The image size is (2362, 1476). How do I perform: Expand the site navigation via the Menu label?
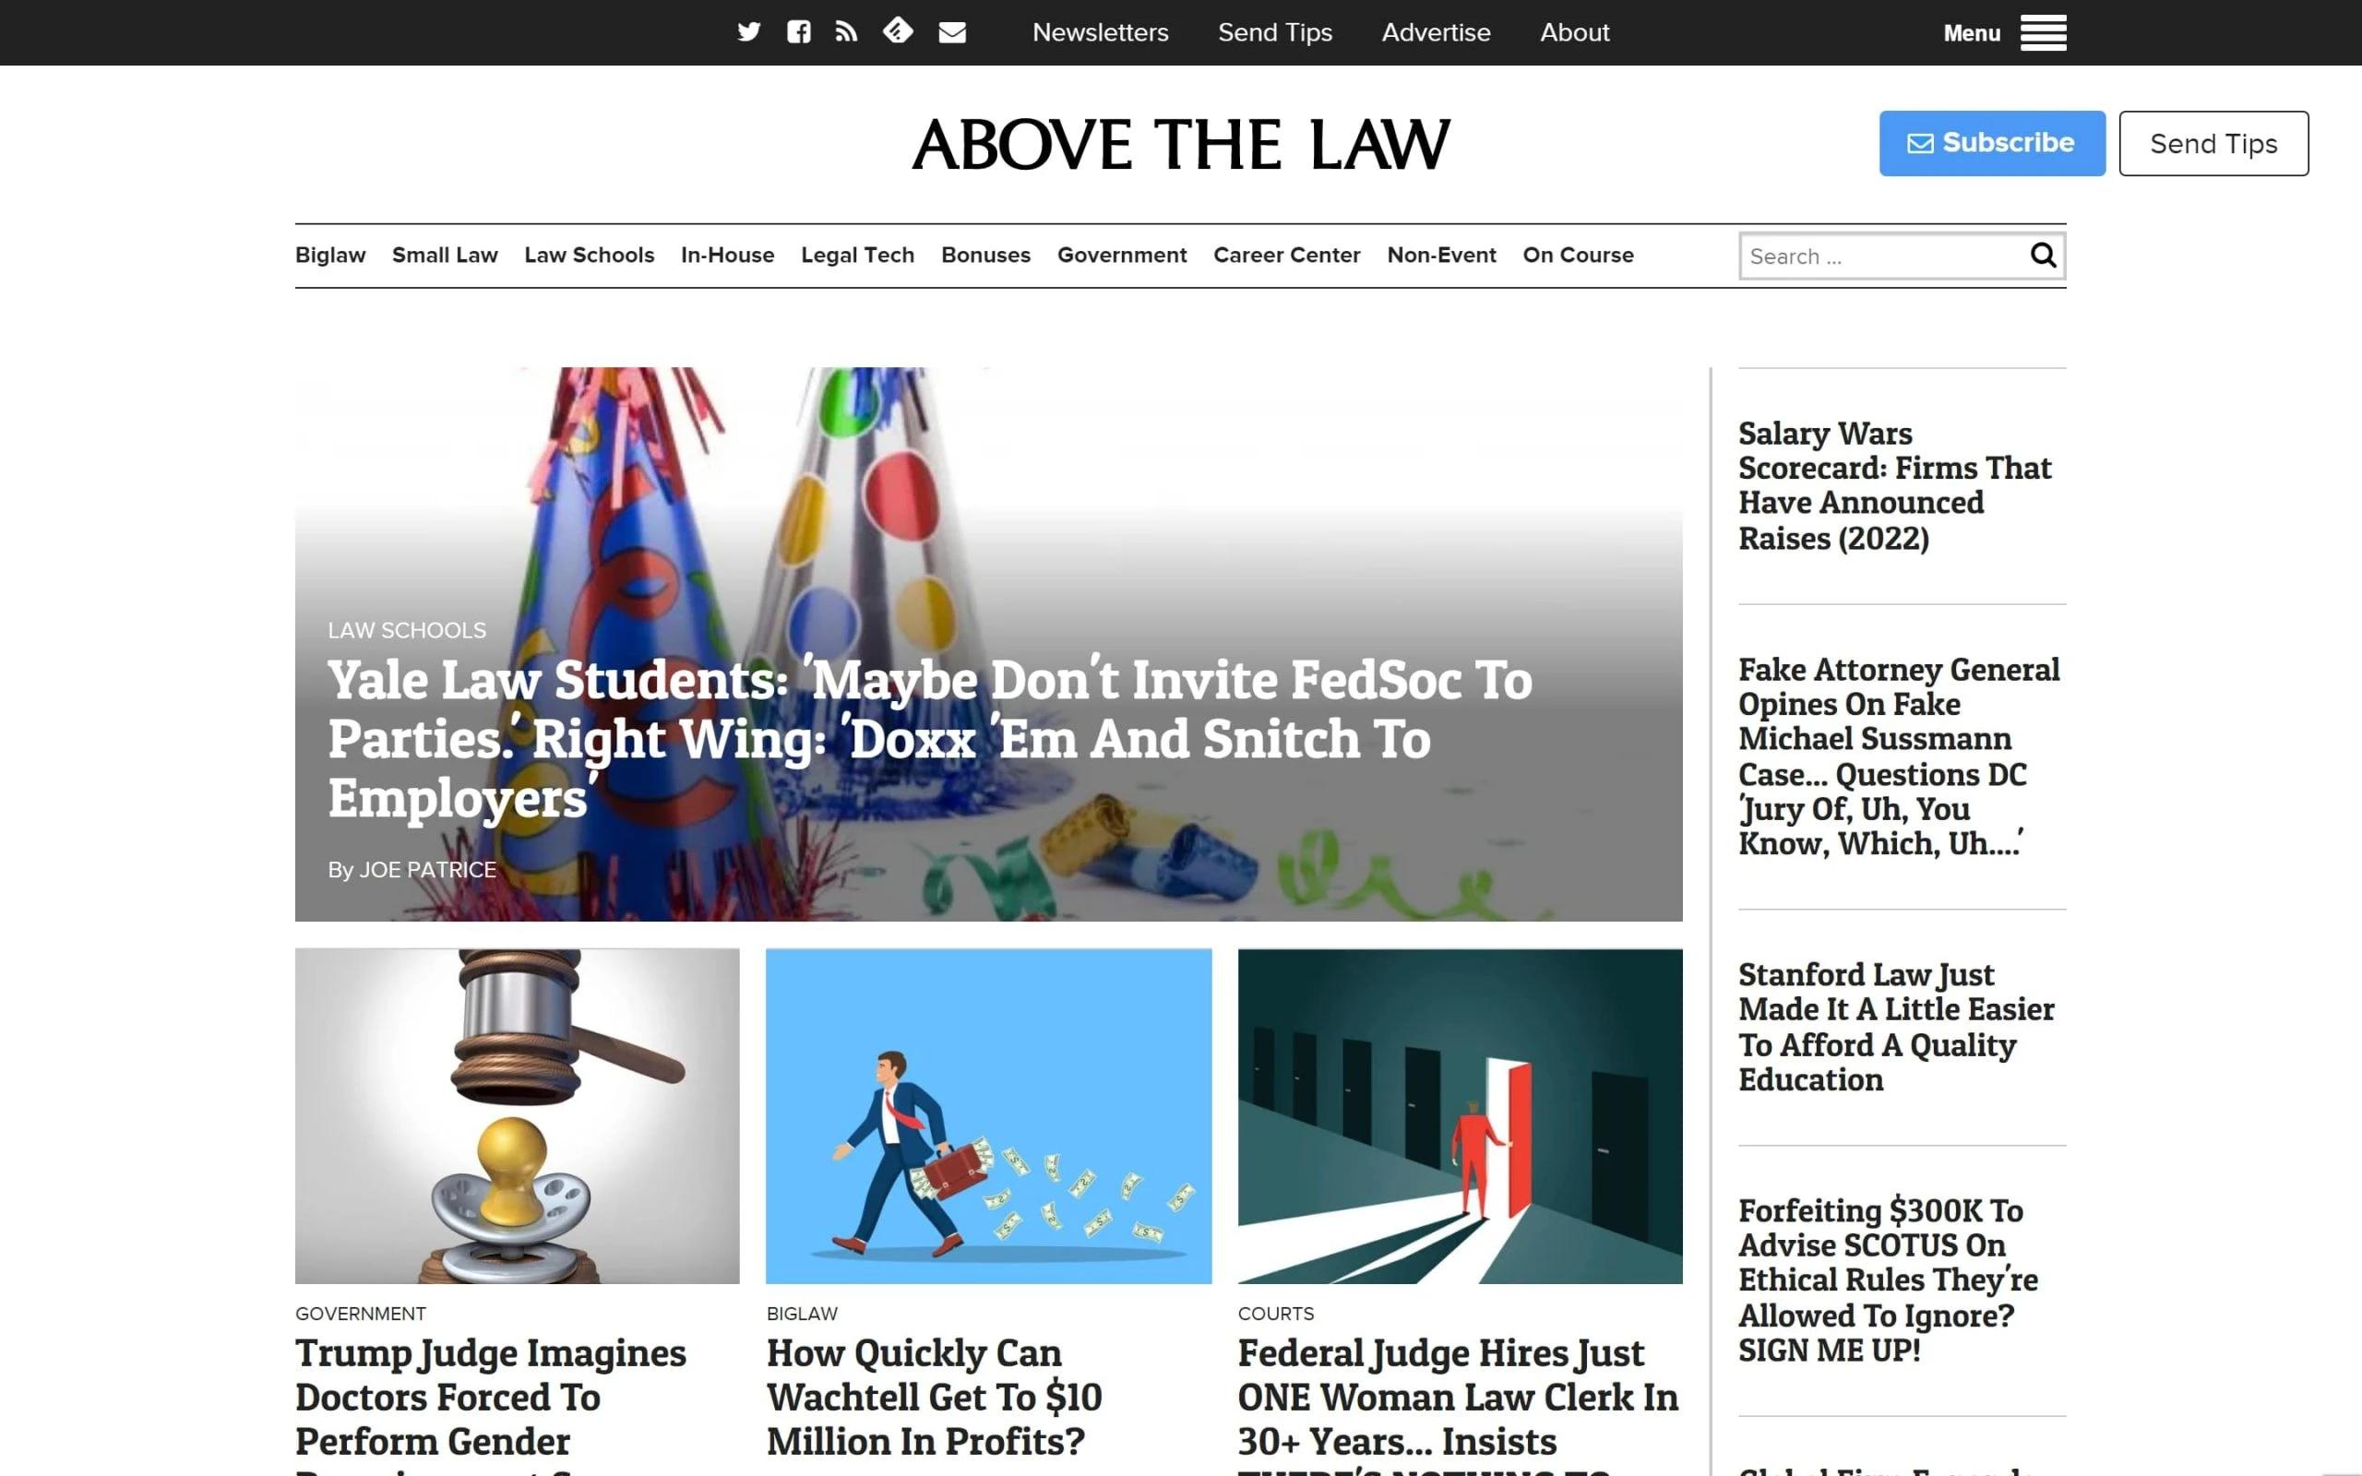(x=1972, y=32)
